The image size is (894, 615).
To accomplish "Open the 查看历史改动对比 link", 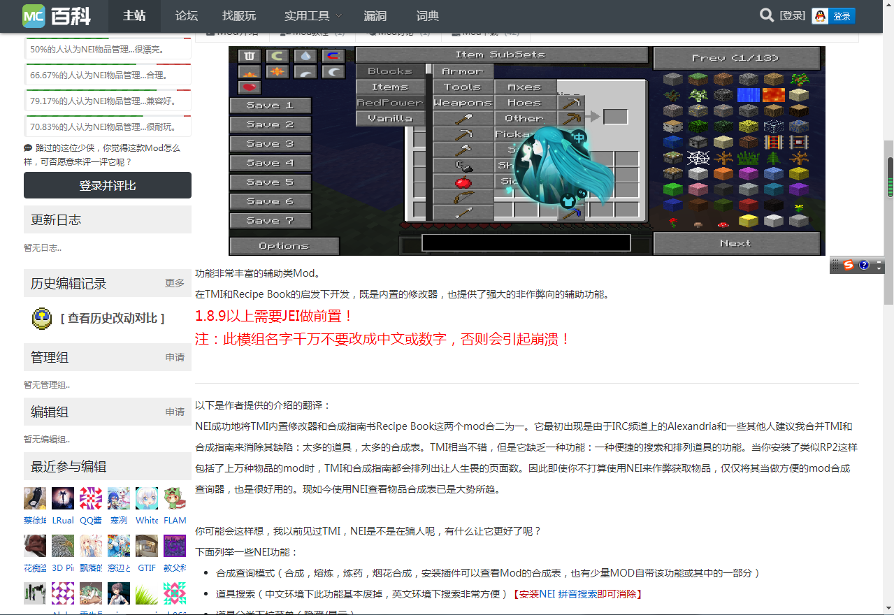I will (x=113, y=318).
